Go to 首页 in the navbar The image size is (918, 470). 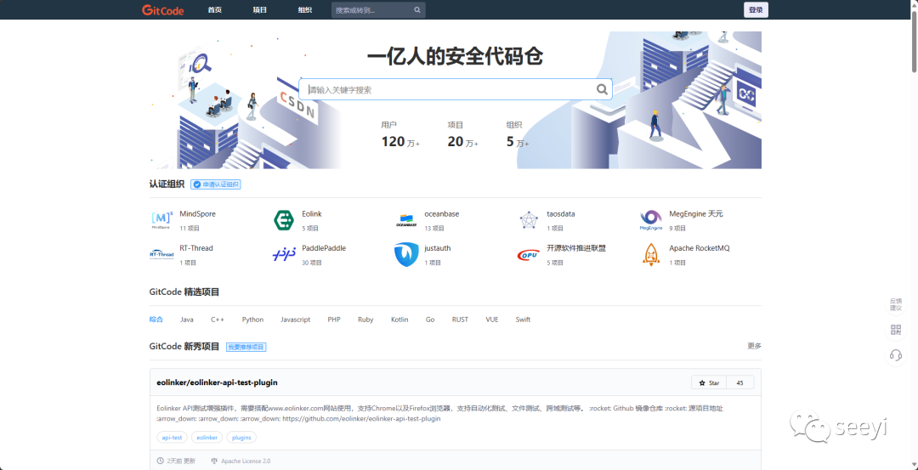point(214,10)
